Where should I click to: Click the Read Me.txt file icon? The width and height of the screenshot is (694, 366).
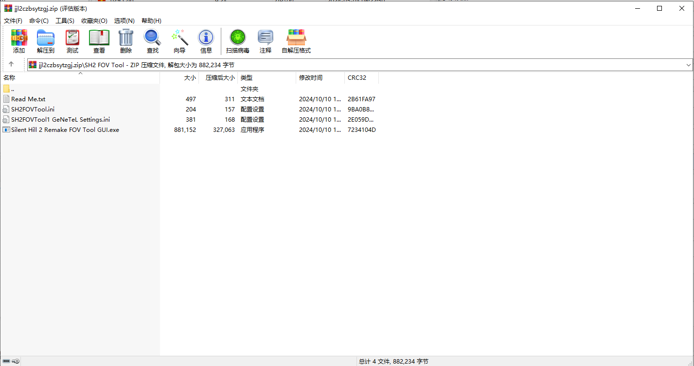(x=6, y=99)
